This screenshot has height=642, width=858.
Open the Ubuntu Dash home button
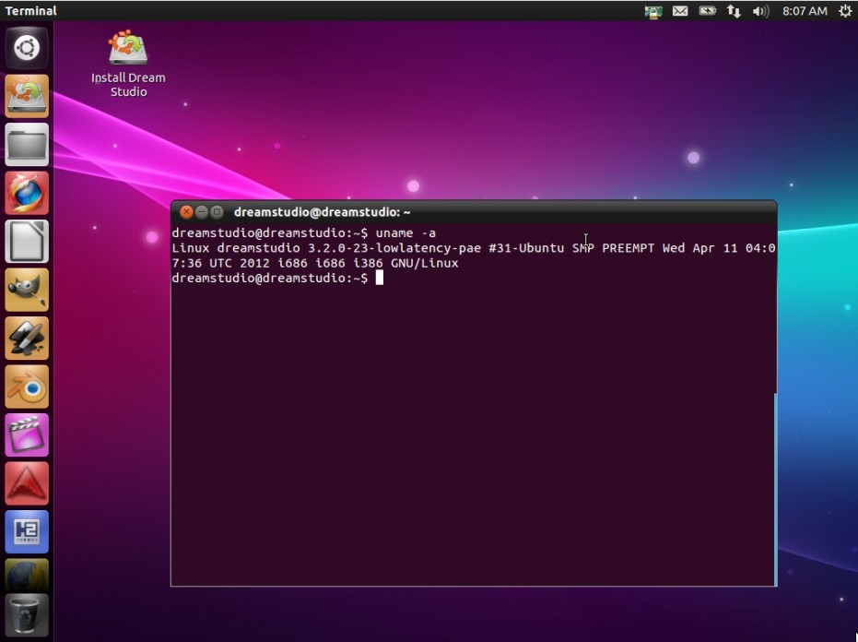pyautogui.click(x=26, y=48)
